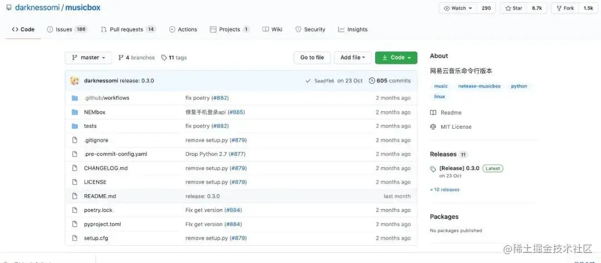Open the tests folder
Image resolution: width=601 pixels, height=263 pixels.
pyautogui.click(x=90, y=126)
